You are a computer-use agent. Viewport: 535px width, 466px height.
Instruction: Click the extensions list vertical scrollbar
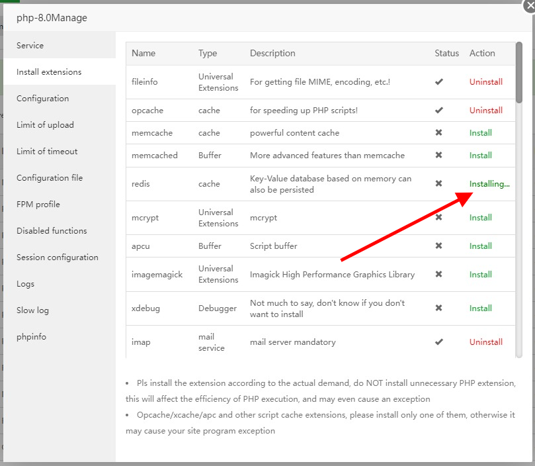coord(519,73)
